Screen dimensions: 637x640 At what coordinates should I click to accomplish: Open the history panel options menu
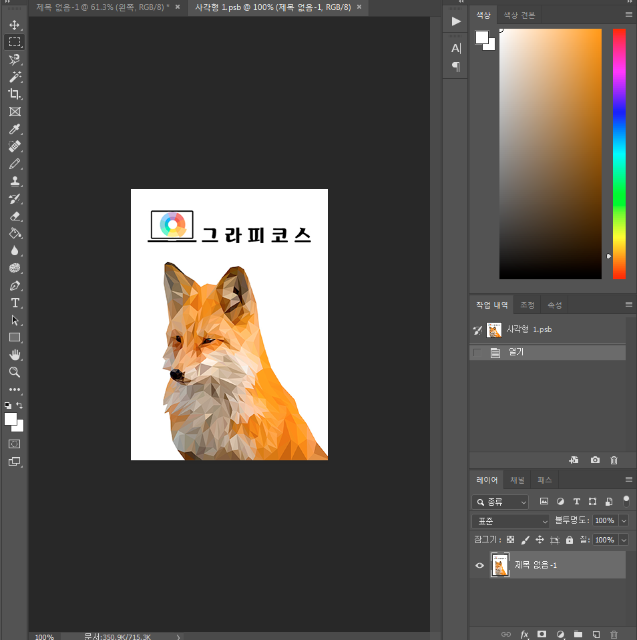pyautogui.click(x=628, y=305)
